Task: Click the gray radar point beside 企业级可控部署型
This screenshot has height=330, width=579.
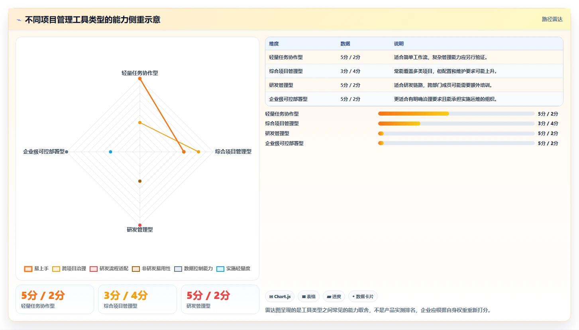Action: pos(67,152)
